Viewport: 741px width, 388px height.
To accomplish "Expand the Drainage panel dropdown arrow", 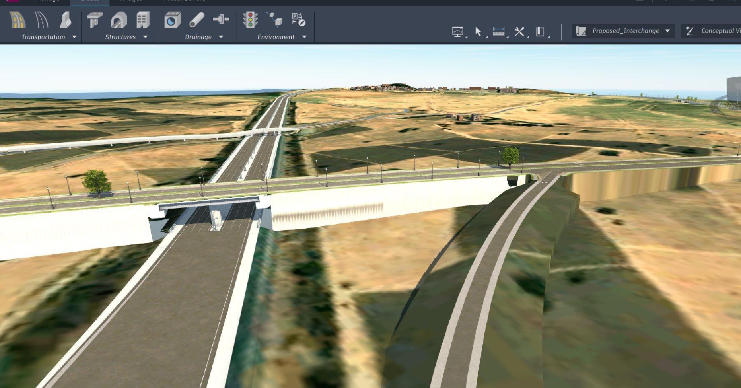I will (x=221, y=37).
